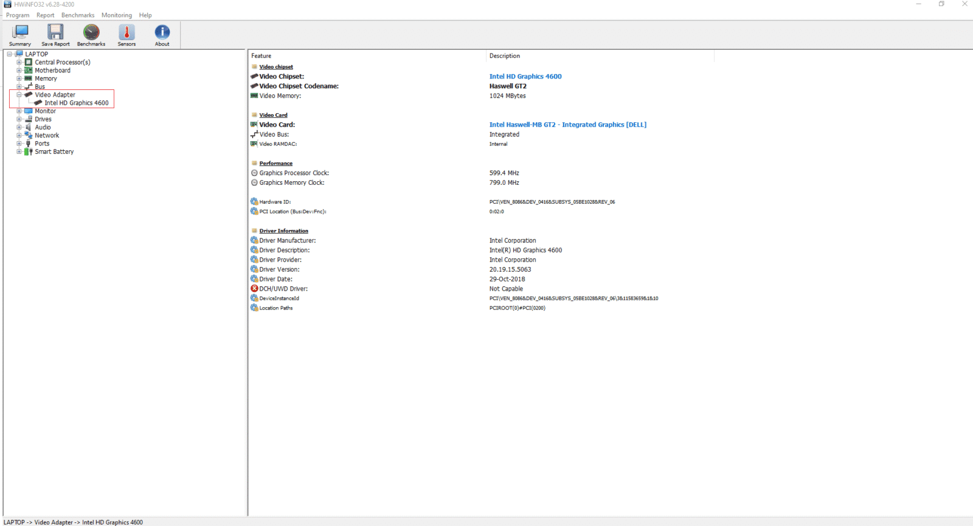Click the Description column header
Viewport: 973px width, 526px height.
click(x=505, y=56)
